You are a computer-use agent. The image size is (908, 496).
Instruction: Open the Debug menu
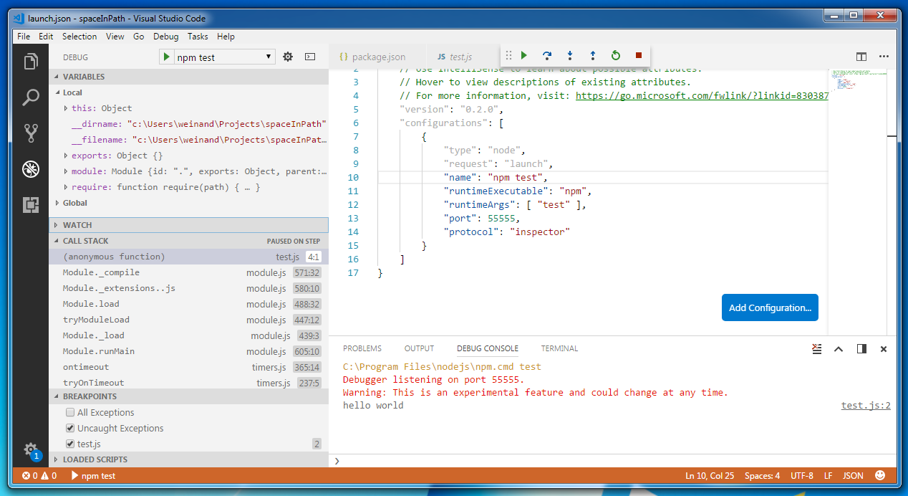165,37
